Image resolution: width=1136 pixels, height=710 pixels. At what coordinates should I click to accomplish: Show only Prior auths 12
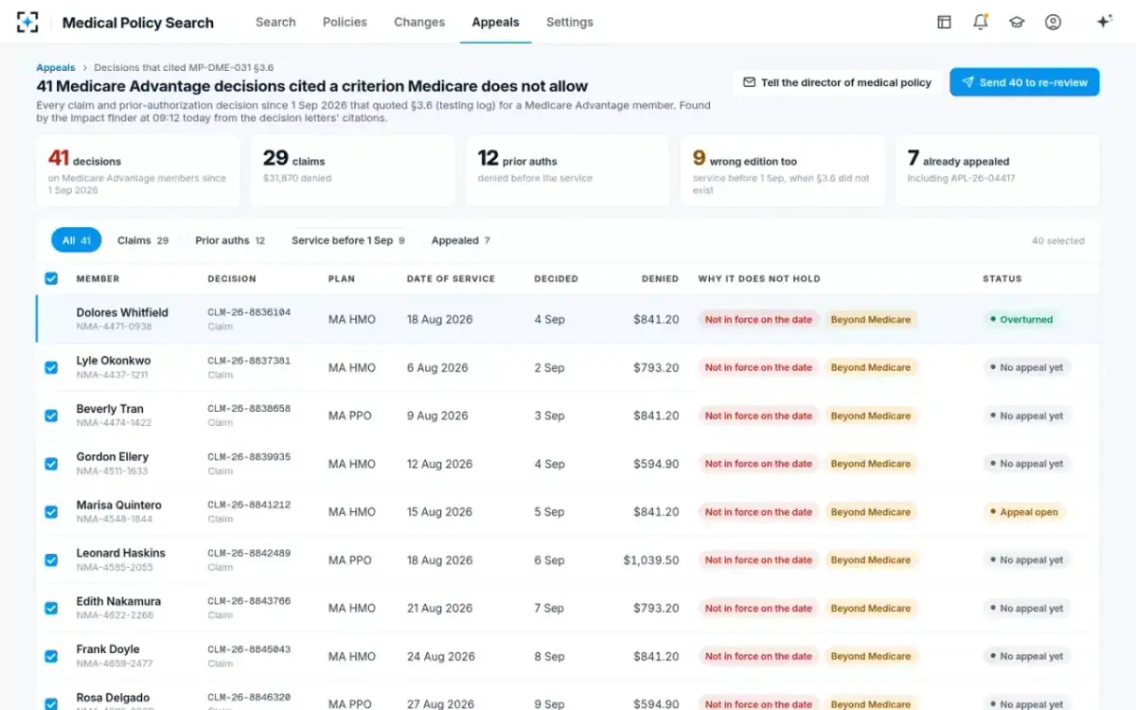pyautogui.click(x=230, y=240)
